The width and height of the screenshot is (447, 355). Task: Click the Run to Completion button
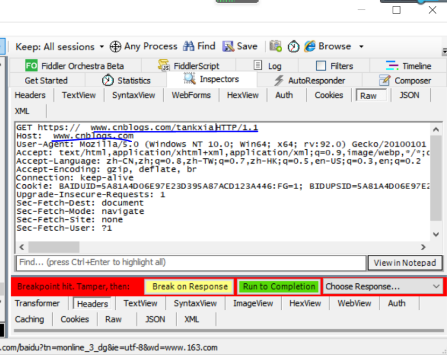[279, 286]
